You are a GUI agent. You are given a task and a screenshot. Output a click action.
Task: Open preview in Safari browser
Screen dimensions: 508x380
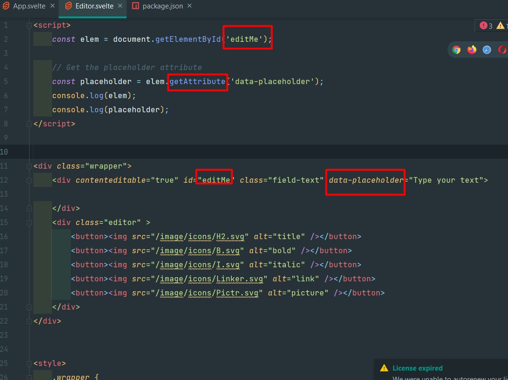[x=486, y=50]
